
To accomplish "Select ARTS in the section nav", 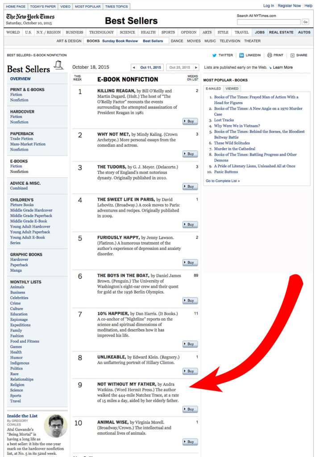I will click(207, 32).
